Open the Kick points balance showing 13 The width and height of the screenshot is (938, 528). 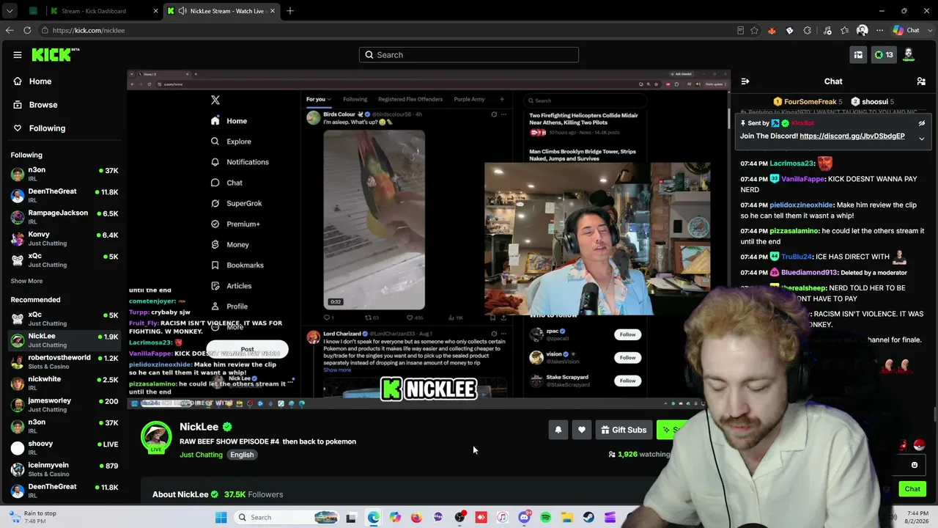click(884, 54)
